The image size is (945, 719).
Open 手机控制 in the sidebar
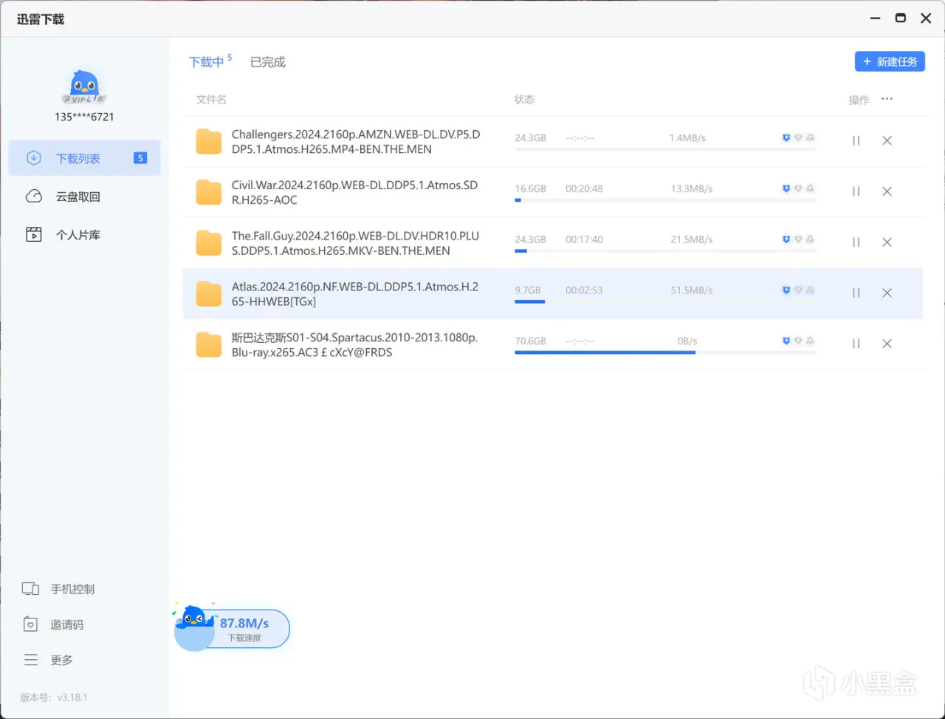click(59, 589)
